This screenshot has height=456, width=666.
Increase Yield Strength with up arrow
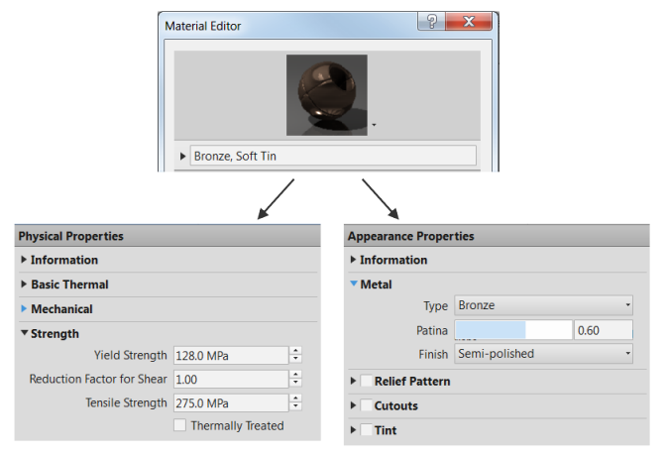point(295,351)
